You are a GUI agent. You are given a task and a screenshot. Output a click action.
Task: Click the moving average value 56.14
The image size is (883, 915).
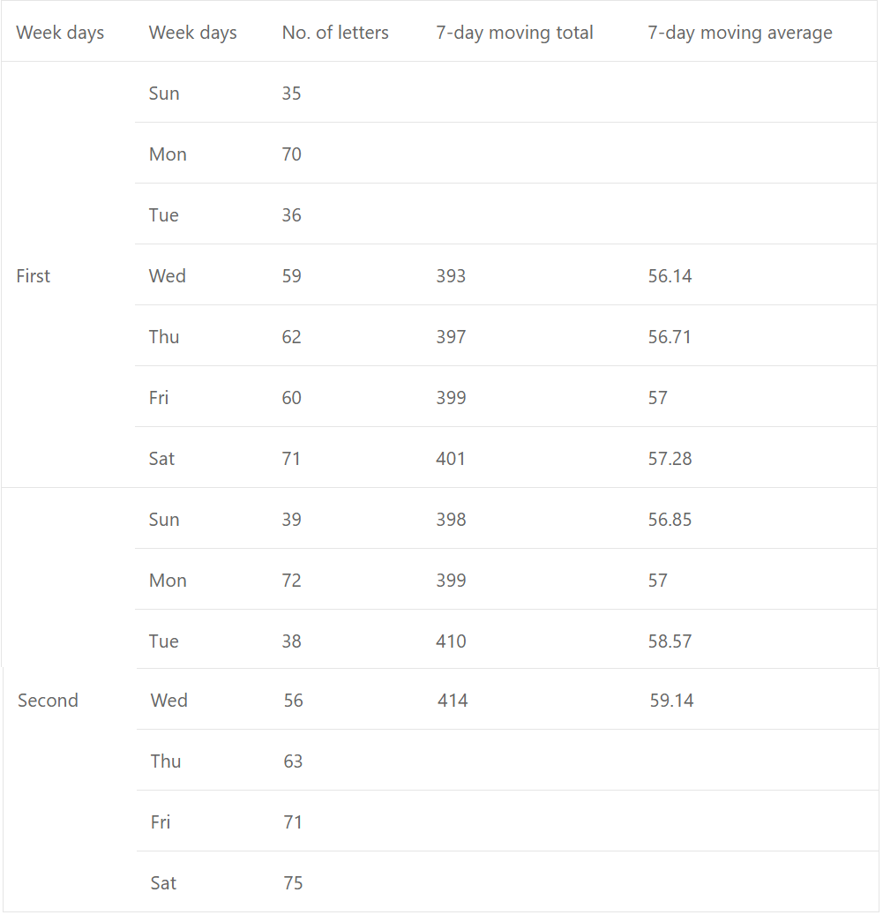coord(670,276)
